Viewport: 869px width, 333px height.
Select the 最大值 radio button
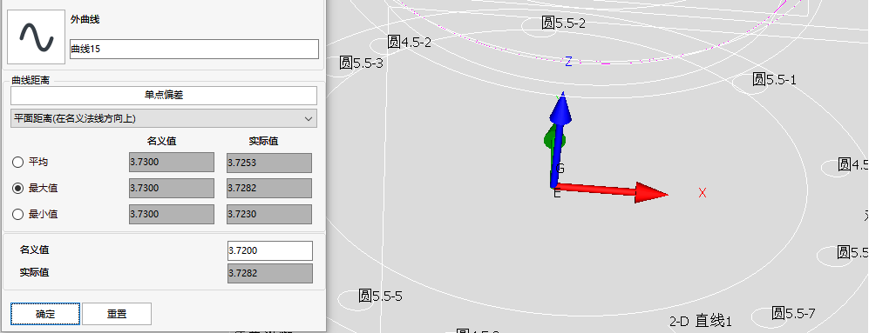[17, 189]
